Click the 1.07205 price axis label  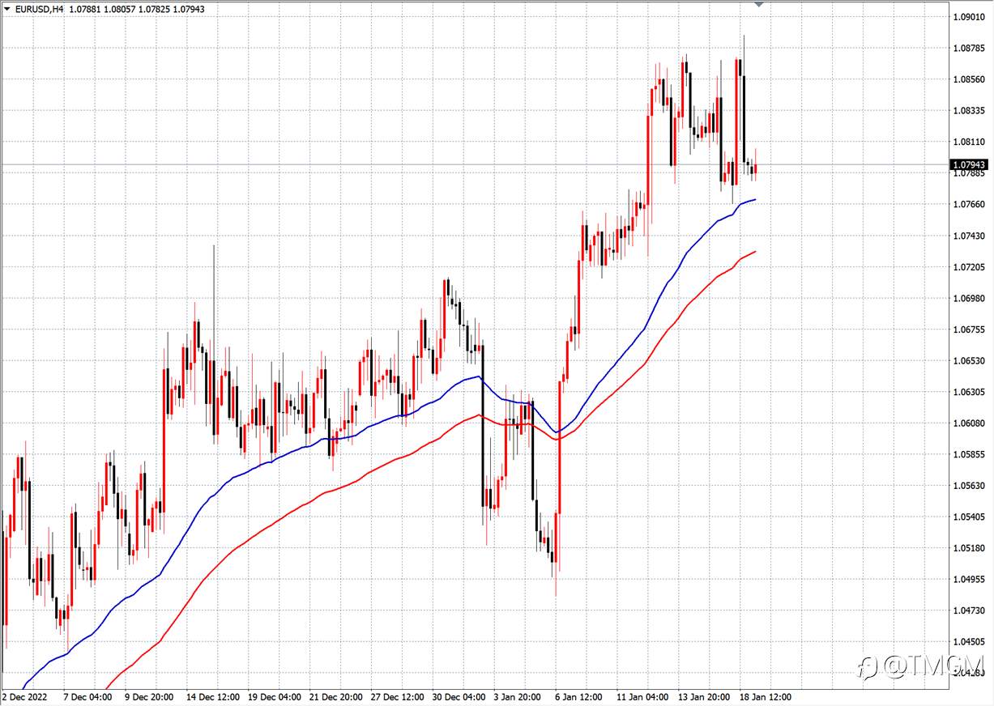tap(970, 266)
